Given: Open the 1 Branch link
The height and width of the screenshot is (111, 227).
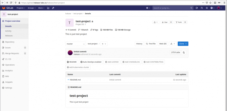Looking at the screenshot, I should coord(83,30).
